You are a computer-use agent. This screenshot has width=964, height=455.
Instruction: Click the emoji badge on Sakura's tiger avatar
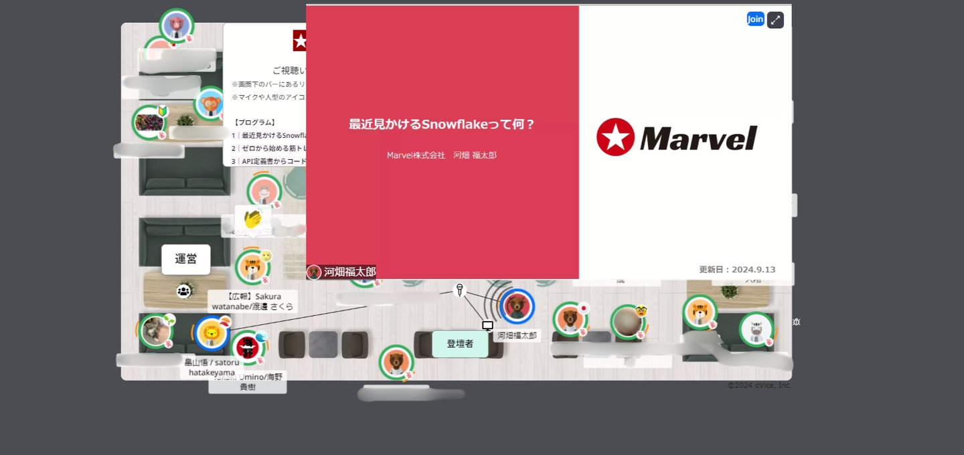pyautogui.click(x=266, y=256)
